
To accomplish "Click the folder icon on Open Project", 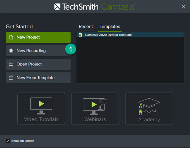I will (x=11, y=64).
